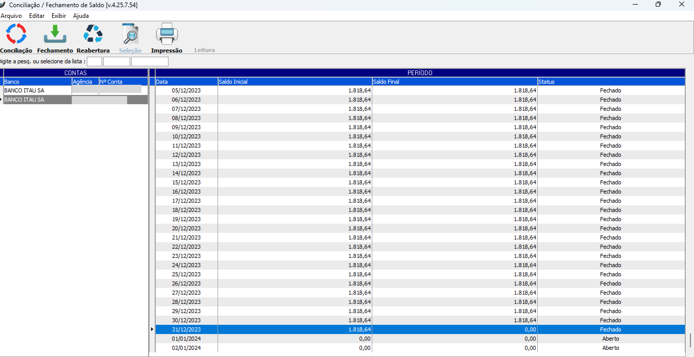Viewport: 694px width, 357px height.
Task: Click the Conciliação circular arrows icon
Action: pyautogui.click(x=16, y=34)
